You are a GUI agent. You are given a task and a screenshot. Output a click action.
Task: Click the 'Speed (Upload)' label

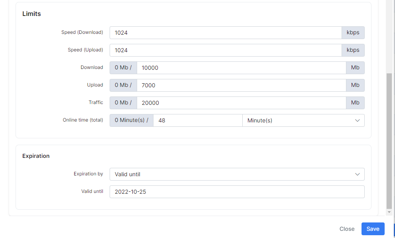[85, 50]
